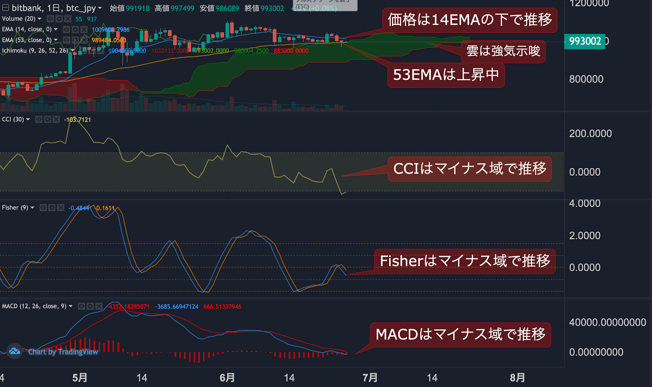The width and height of the screenshot is (652, 387).
Task: Open the Chart by TradingView link
Action: 63,352
